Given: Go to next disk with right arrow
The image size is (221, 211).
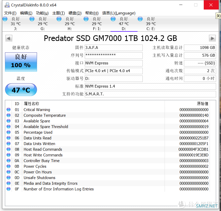Looking at the screenshot, I should click(x=212, y=38).
